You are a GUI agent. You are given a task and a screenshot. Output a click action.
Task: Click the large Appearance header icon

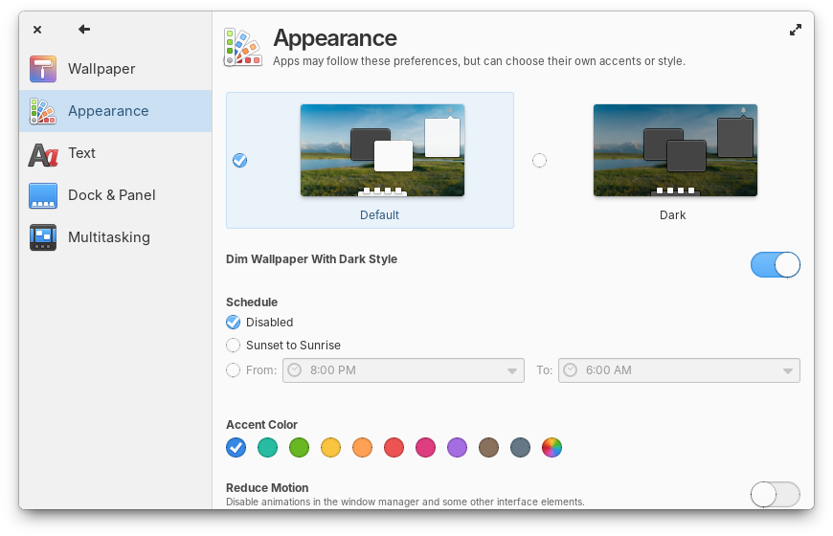tap(243, 47)
